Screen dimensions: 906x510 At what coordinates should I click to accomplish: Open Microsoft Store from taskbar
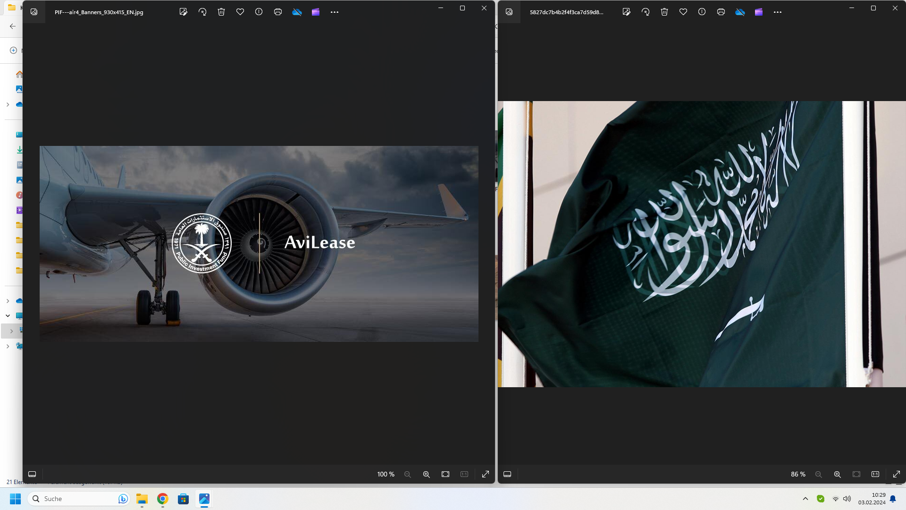pyautogui.click(x=184, y=499)
